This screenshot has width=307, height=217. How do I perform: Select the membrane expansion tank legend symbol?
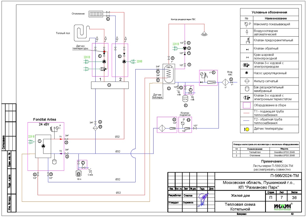tap(246, 89)
